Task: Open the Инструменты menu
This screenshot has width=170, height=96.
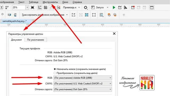Action: pos(50,2)
